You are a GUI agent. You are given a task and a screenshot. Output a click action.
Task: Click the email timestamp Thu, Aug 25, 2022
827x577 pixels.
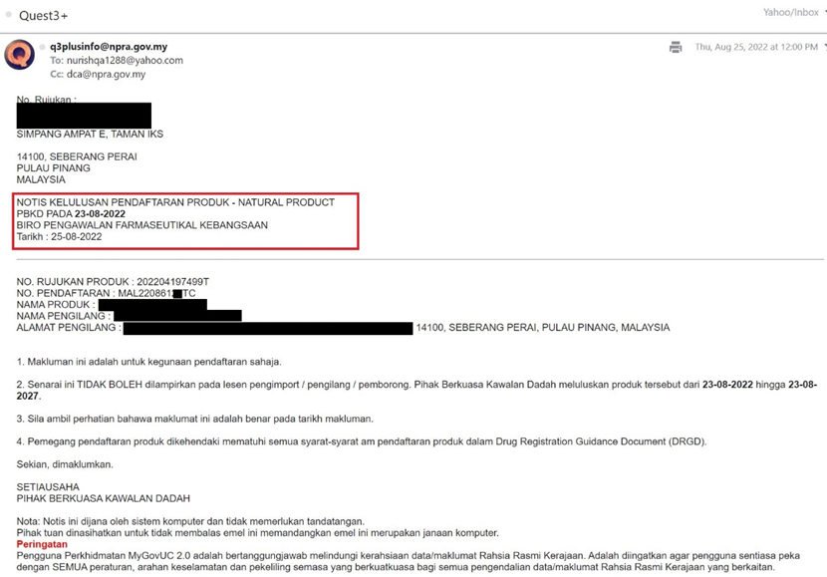pos(755,47)
